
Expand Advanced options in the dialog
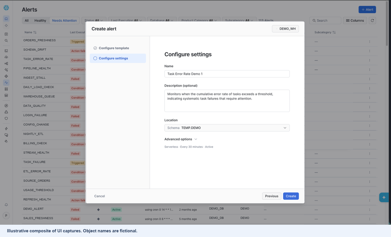181,139
